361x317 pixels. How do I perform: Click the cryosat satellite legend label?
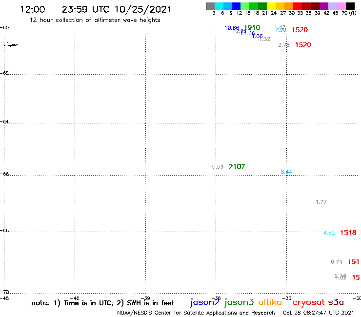click(309, 302)
